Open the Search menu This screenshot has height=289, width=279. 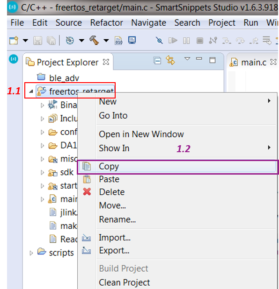coord(187,23)
